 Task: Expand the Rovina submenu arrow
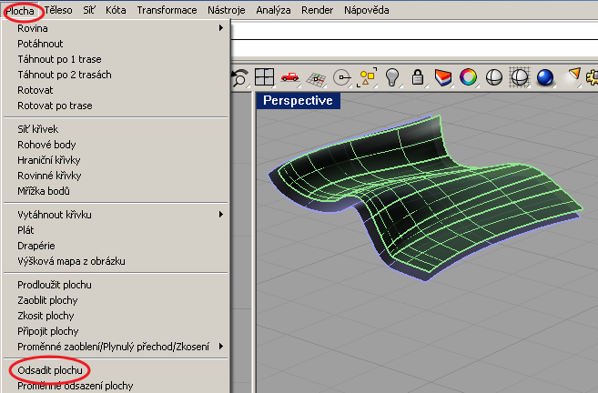(x=221, y=28)
